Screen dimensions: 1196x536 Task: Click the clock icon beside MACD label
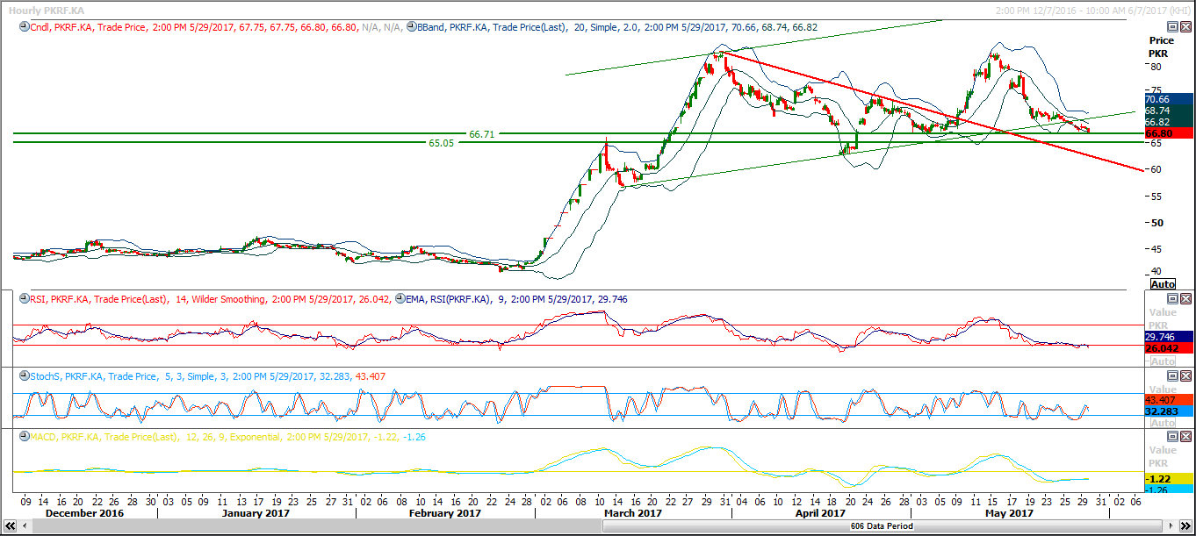pyautogui.click(x=24, y=437)
